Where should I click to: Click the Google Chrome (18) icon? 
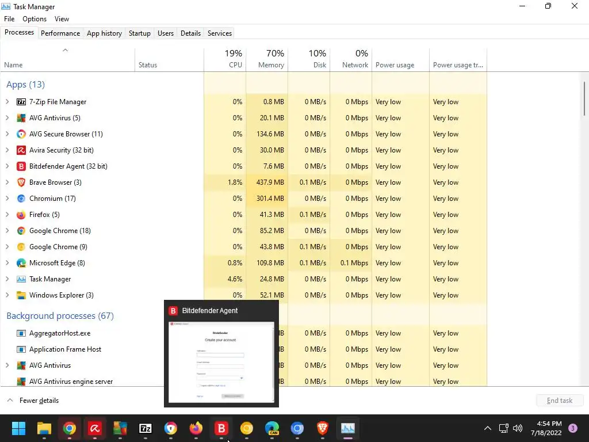click(x=21, y=231)
